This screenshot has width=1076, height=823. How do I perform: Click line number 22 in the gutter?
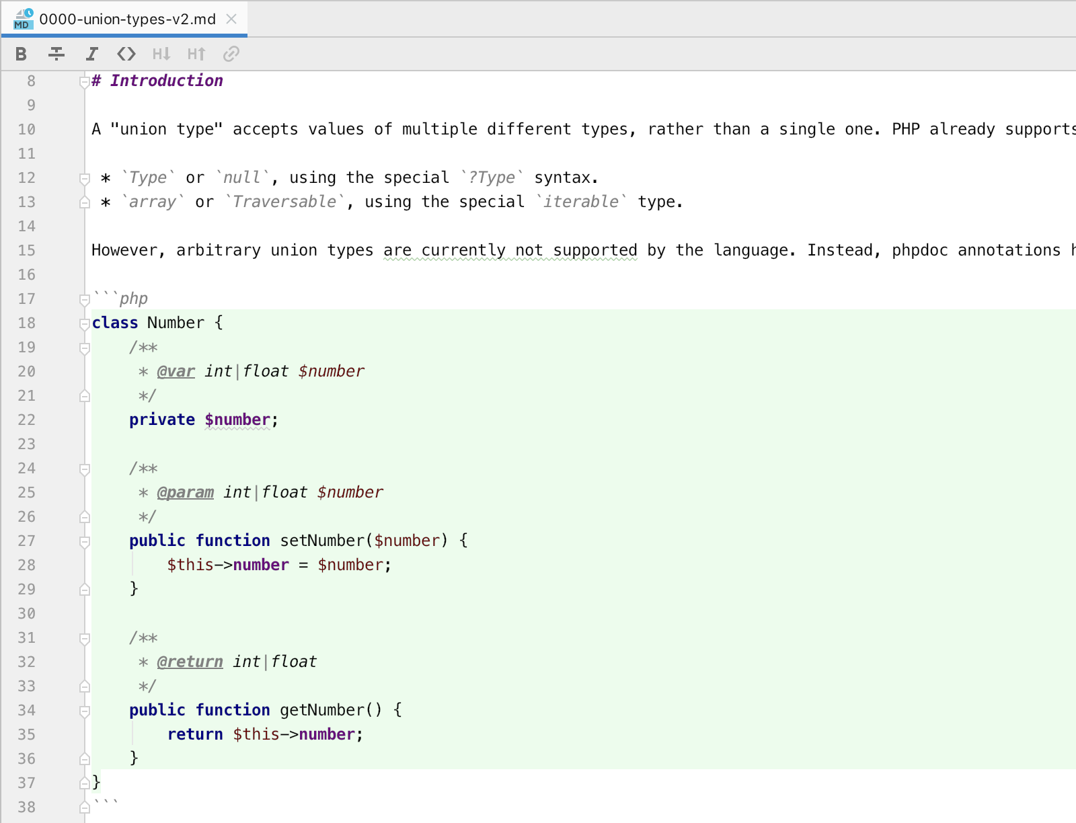[27, 420]
